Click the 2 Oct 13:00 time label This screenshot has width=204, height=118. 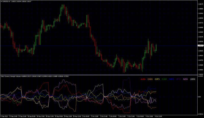[95, 116]
